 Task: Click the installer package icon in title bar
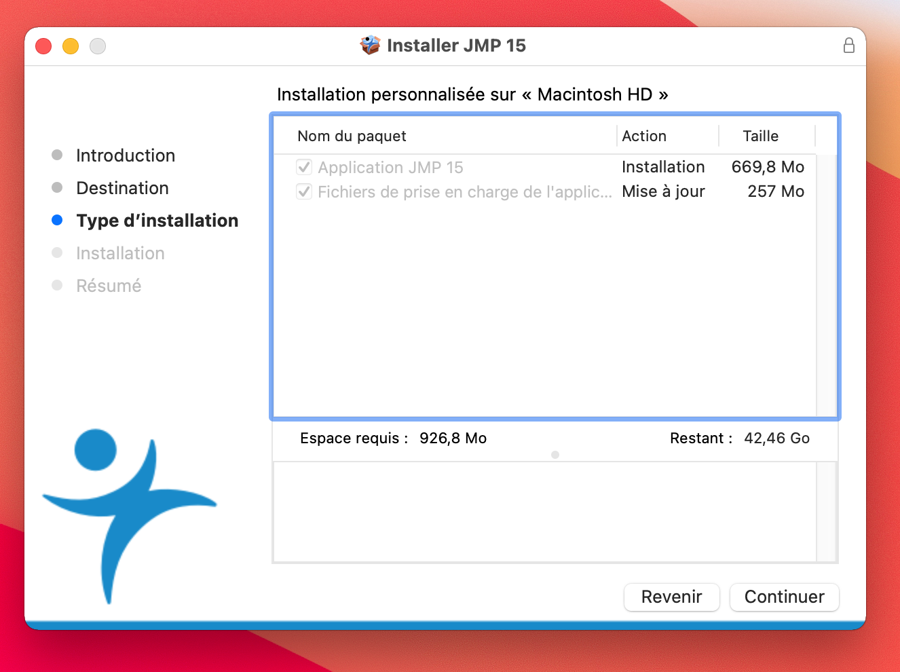(x=370, y=45)
